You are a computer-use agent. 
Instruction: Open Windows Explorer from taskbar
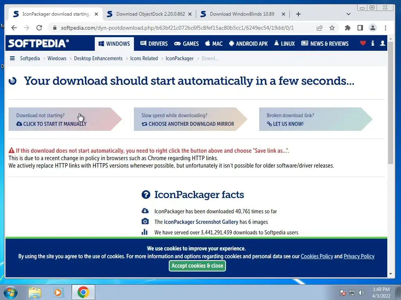(35, 292)
